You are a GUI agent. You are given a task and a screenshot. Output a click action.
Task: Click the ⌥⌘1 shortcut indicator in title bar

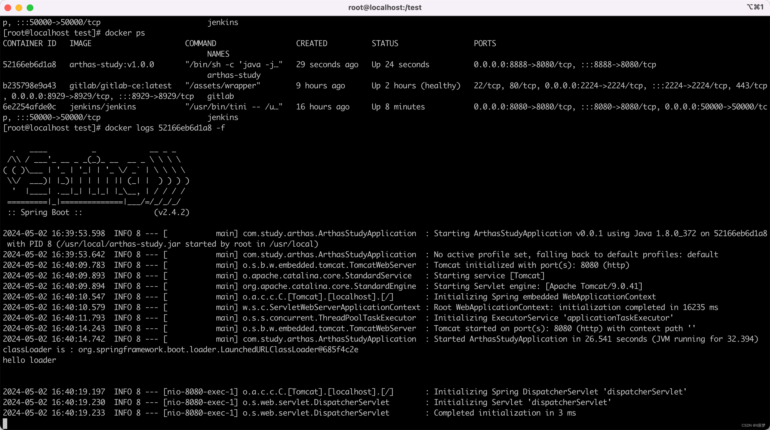755,7
